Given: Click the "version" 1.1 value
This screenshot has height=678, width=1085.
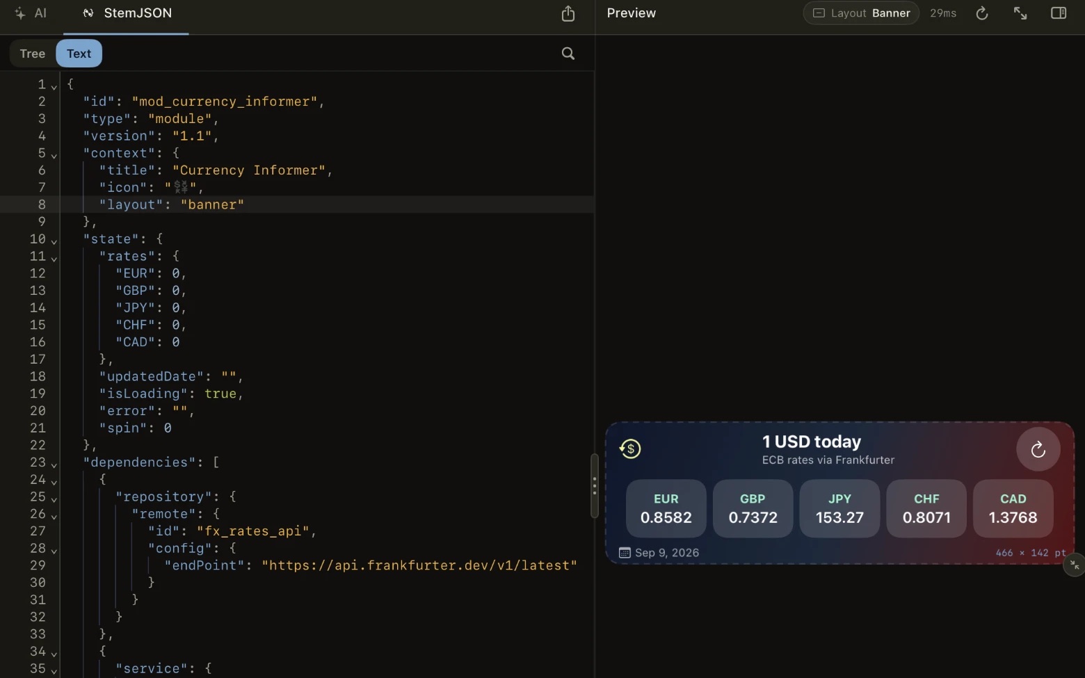Looking at the screenshot, I should point(192,136).
